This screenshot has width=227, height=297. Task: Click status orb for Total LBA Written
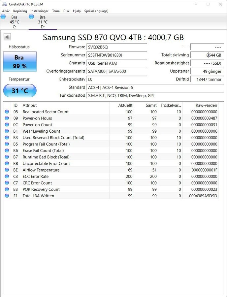(x=7, y=196)
